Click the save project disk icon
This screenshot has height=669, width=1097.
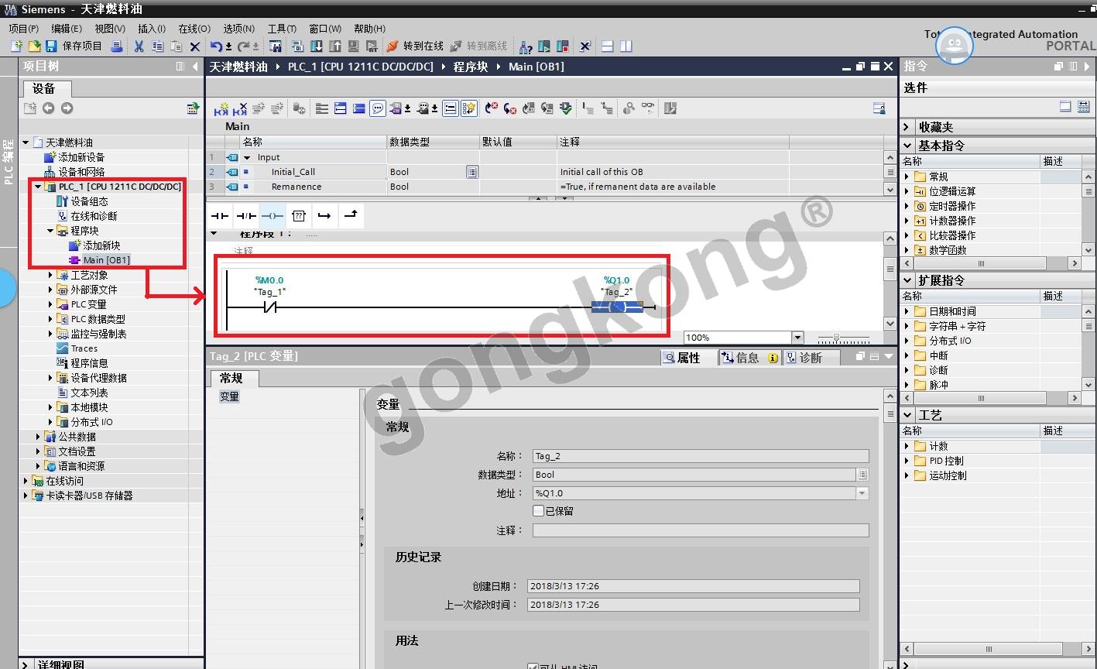pyautogui.click(x=52, y=46)
